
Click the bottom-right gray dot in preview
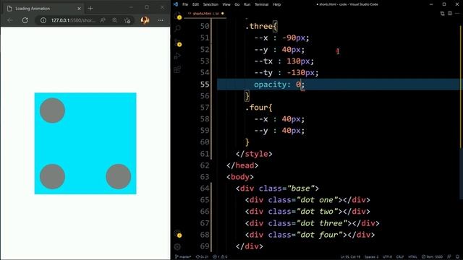pos(119,176)
